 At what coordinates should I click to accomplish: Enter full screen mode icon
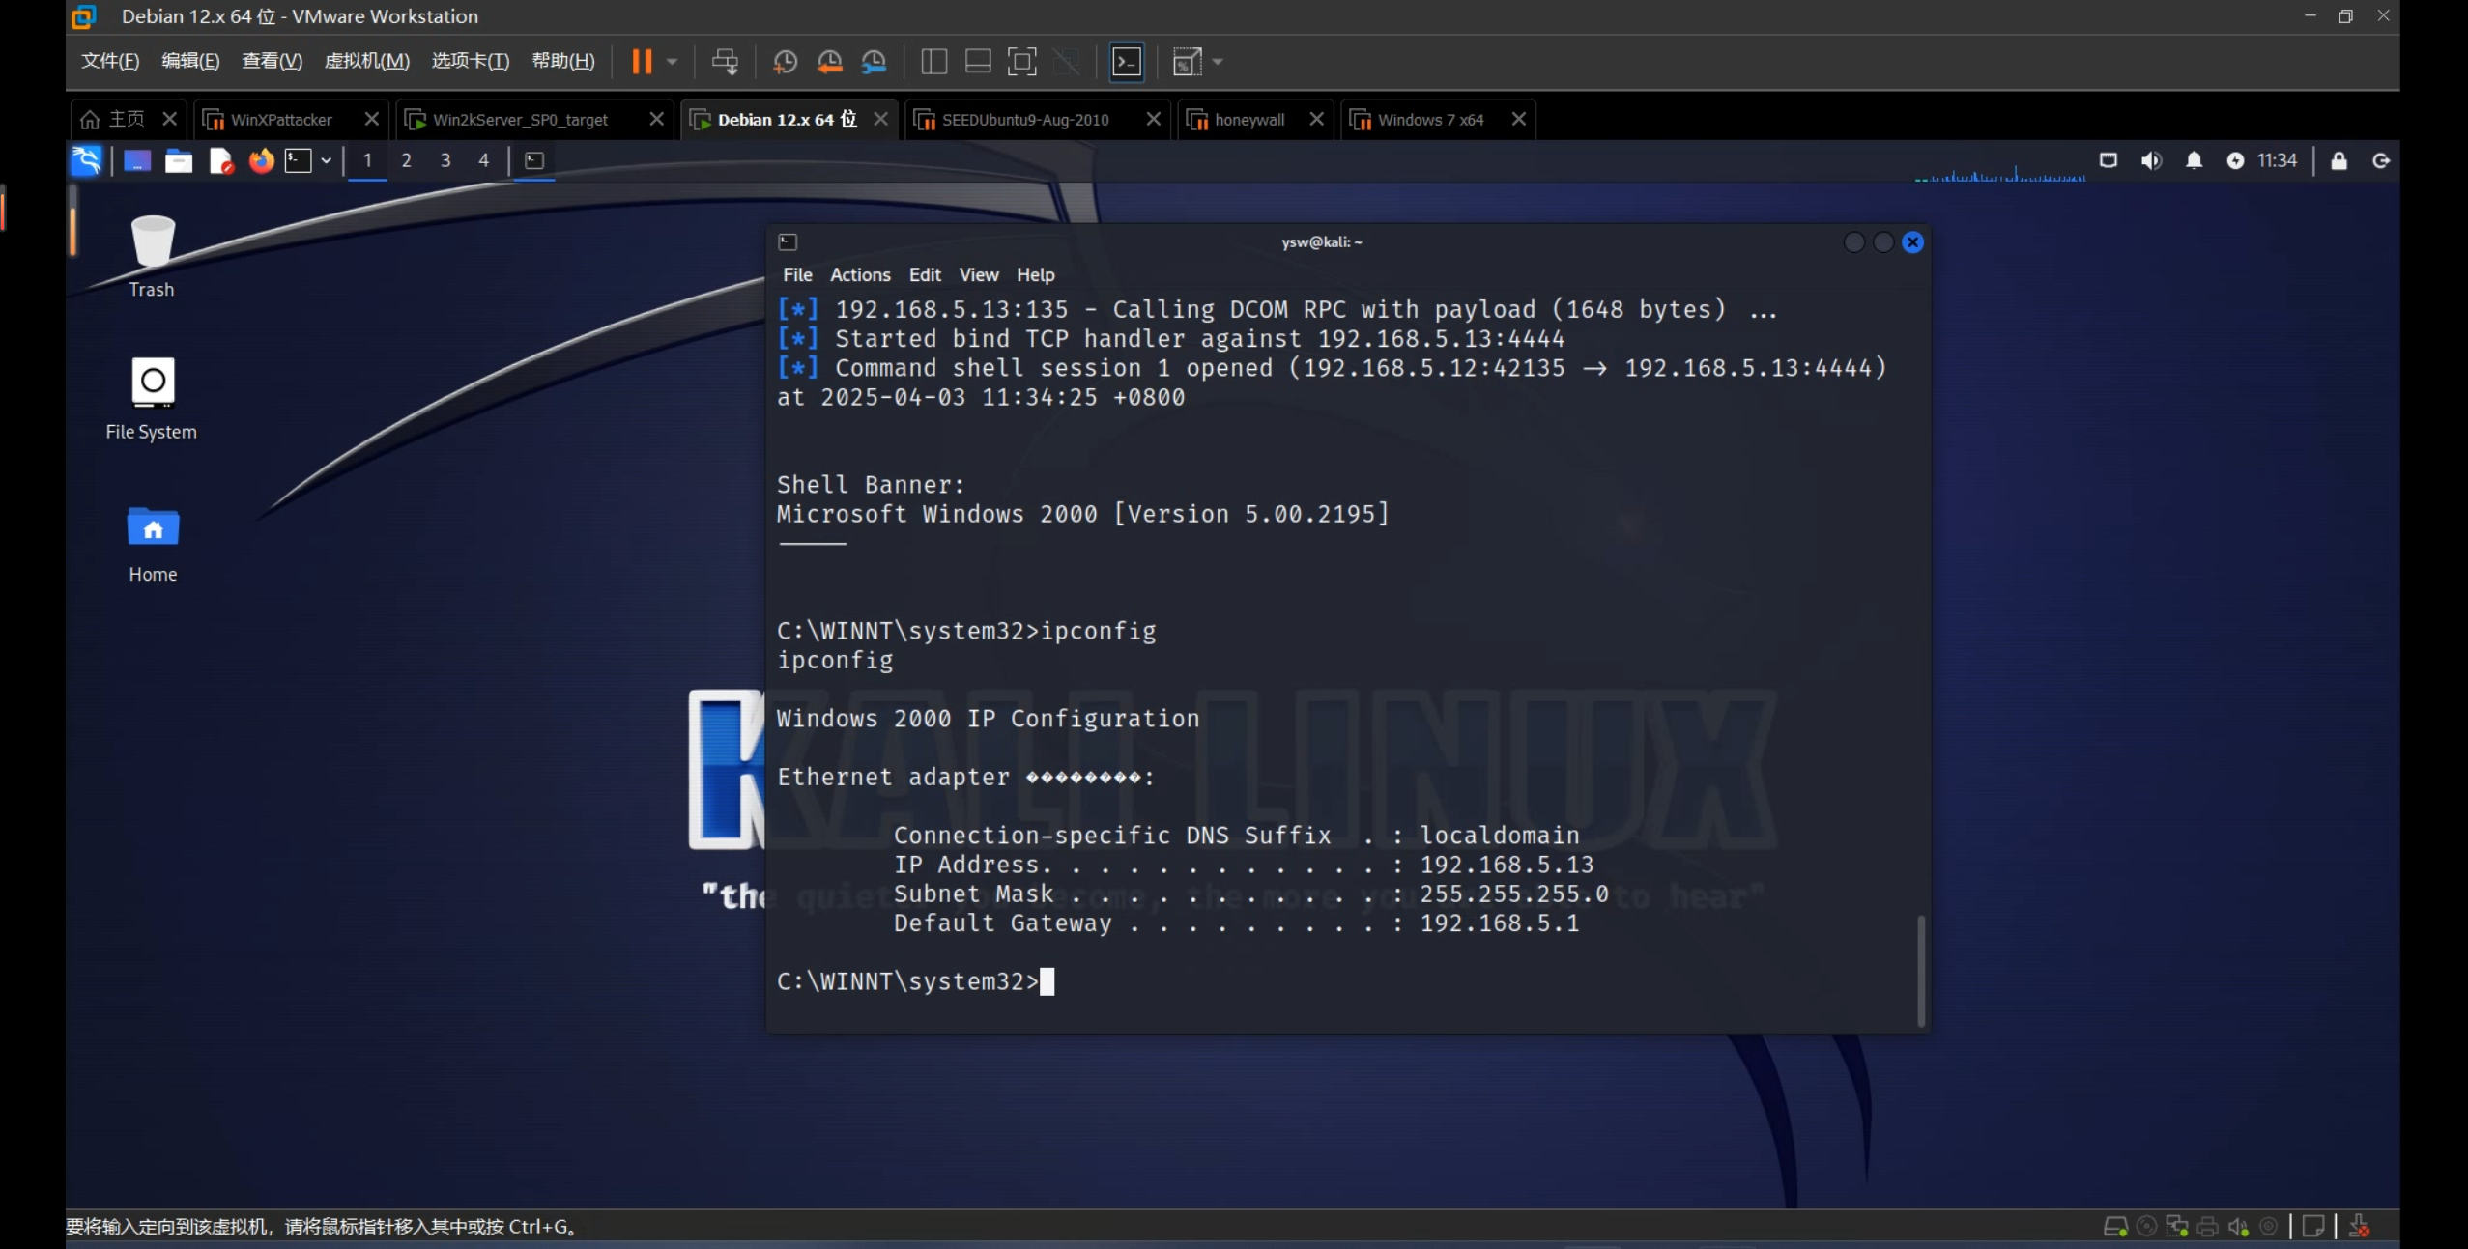click(x=1021, y=62)
